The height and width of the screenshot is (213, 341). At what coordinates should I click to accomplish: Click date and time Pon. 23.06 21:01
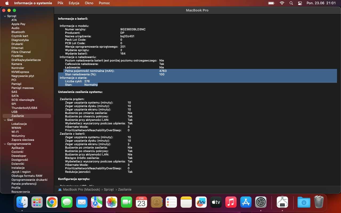click(321, 3)
